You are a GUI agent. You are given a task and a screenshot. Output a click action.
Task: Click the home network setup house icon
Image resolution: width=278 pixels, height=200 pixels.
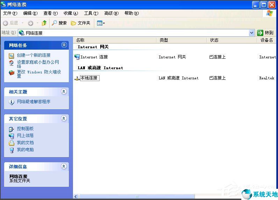(11, 63)
